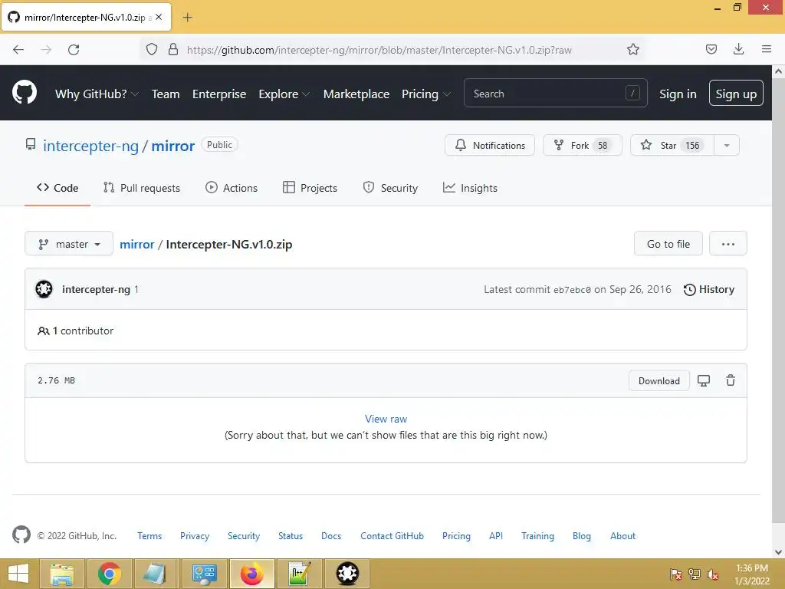Viewport: 785px width, 589px height.
Task: Expand the Pricing header menu
Action: click(426, 94)
